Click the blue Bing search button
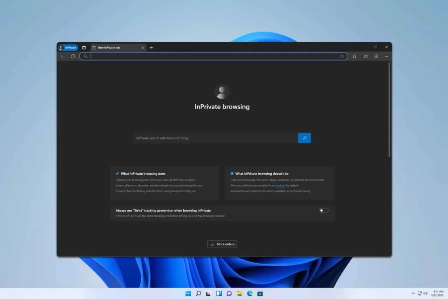Viewport: 448px width, 299px height. click(x=304, y=137)
